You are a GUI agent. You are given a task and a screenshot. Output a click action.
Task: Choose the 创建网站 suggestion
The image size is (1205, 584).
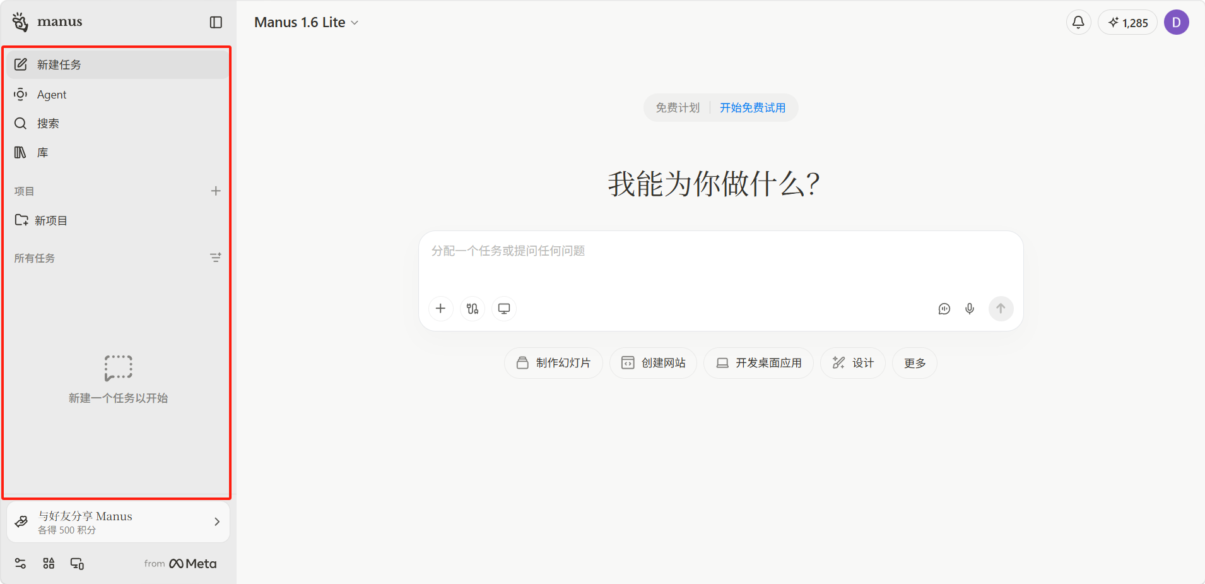[x=653, y=363]
